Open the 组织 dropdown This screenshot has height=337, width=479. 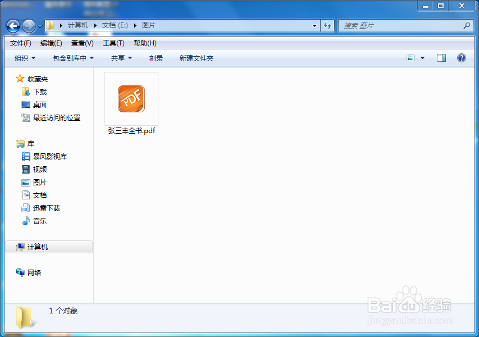point(25,58)
